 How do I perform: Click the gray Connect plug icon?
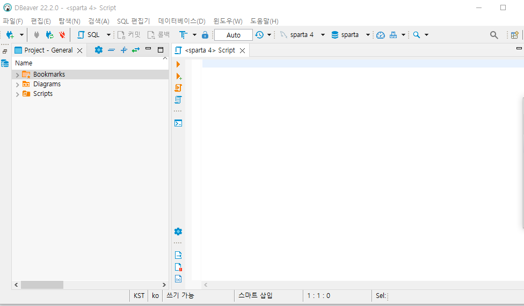pos(37,35)
